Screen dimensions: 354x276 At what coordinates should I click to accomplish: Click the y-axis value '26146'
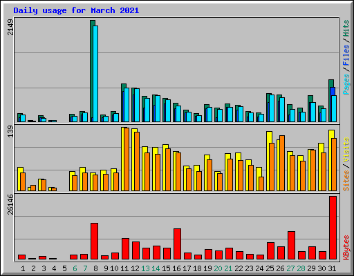click(x=10, y=204)
